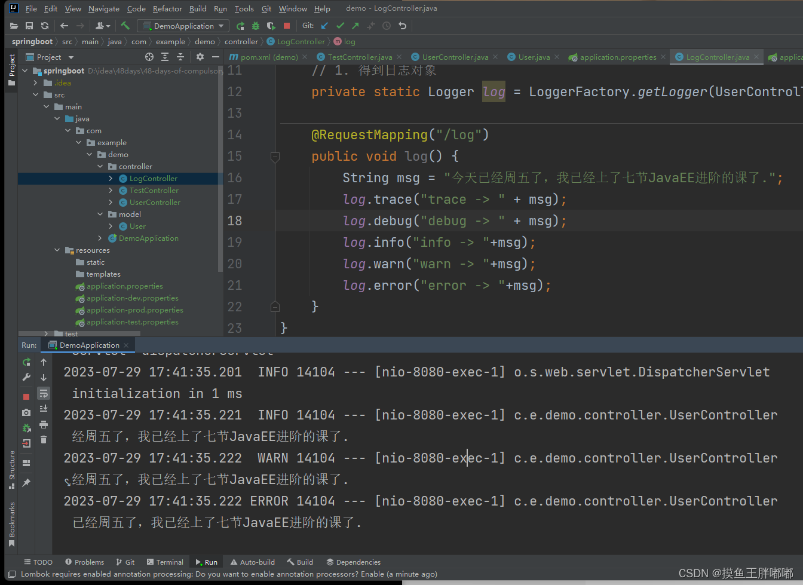Screen dimensions: 803x585
Task: Click the Restore Layout icon in Run panel
Action: pos(26,463)
